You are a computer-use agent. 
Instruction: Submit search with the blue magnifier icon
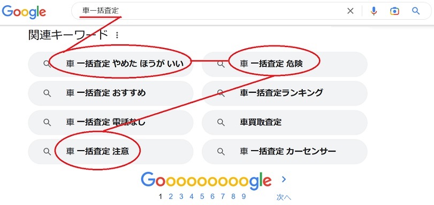pos(416,11)
